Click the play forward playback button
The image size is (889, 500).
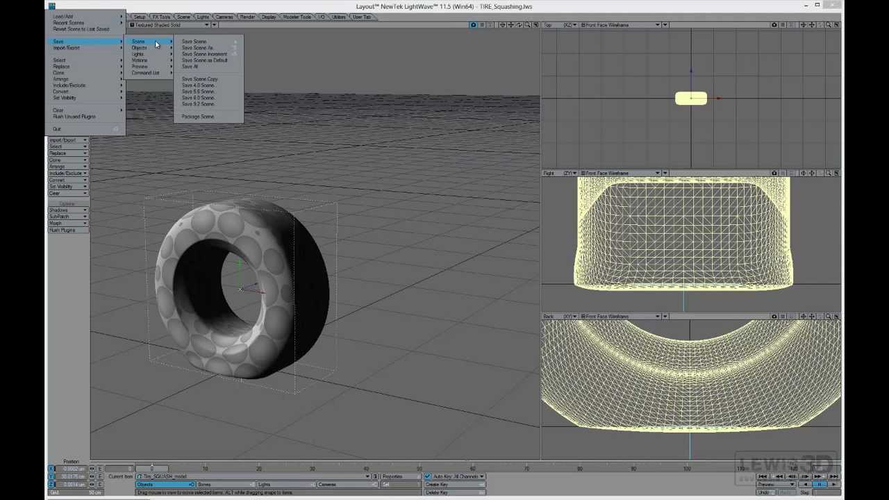click(833, 484)
